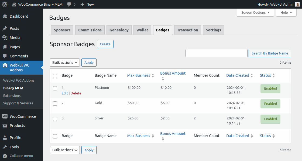This screenshot has width=302, height=161.
Task: Check the select-all checkbox in table header
Action: pyautogui.click(x=55, y=76)
